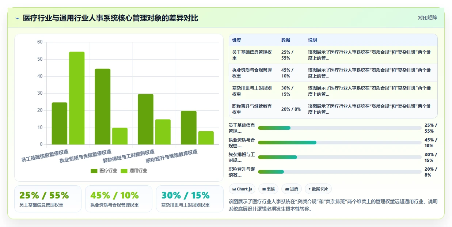Click the 维度 column header
Screen dimensions: 452x227
click(x=236, y=40)
